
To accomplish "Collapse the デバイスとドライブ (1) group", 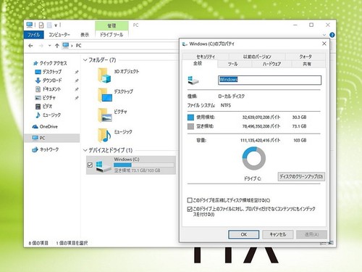I will click(x=85, y=150).
